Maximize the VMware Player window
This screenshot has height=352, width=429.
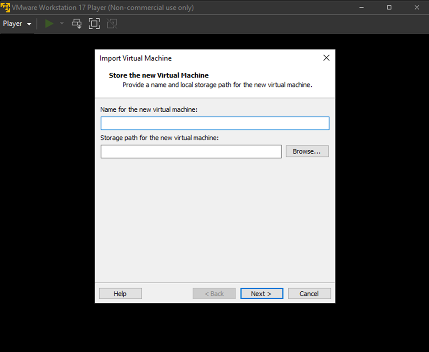click(389, 7)
